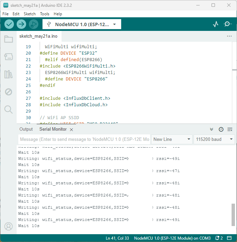Switch to the Output tab
Image resolution: width=237 pixels, height=242 pixels.
click(26, 129)
